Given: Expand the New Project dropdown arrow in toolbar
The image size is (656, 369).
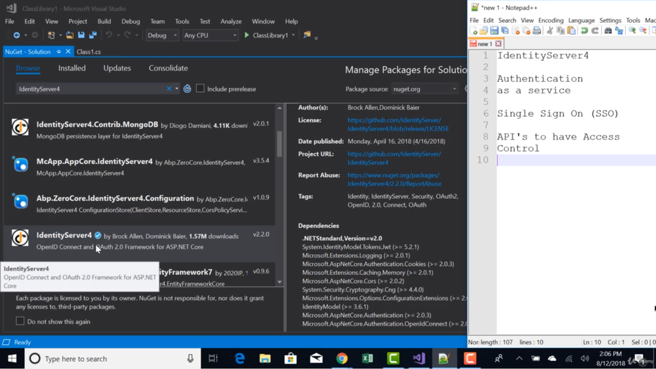Looking at the screenshot, I should tap(60, 35).
